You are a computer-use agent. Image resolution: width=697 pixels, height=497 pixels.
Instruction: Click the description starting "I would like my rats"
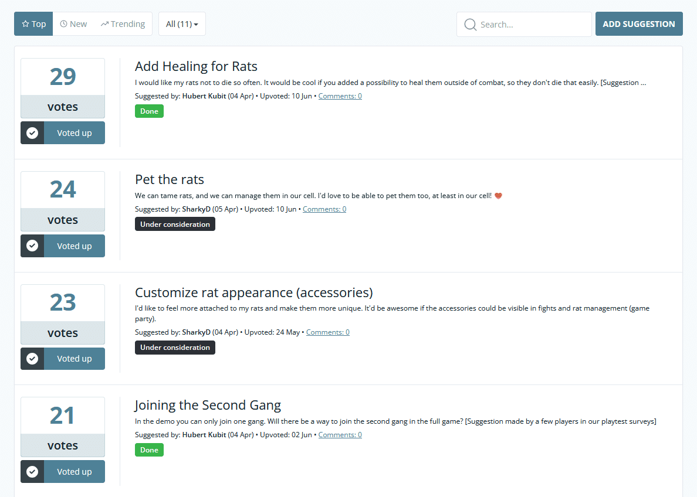tap(390, 83)
